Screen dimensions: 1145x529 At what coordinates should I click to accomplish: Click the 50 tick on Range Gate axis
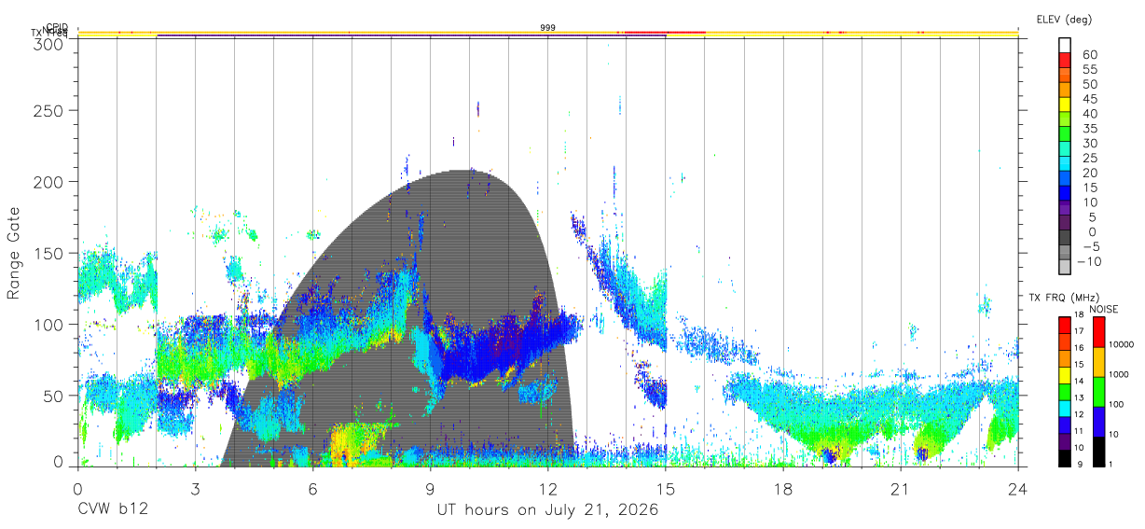[x=51, y=395]
